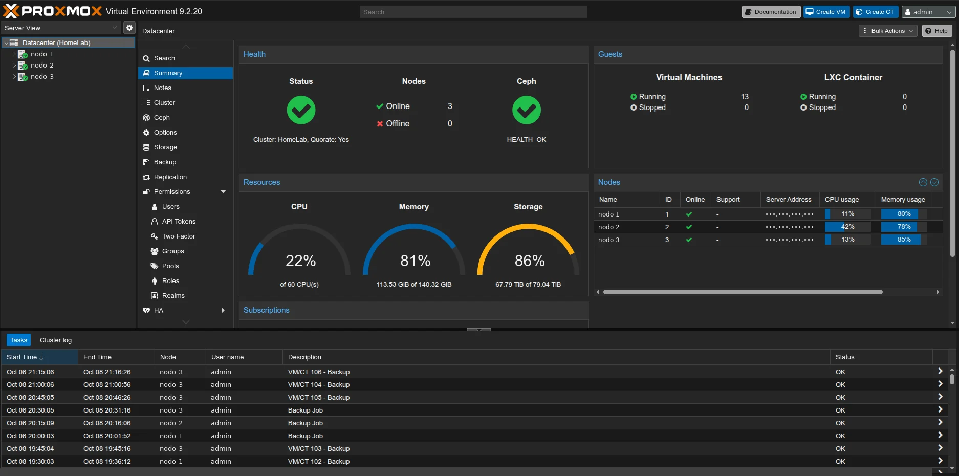Open the Notes menu item
This screenshot has width=959, height=476.
(185, 88)
